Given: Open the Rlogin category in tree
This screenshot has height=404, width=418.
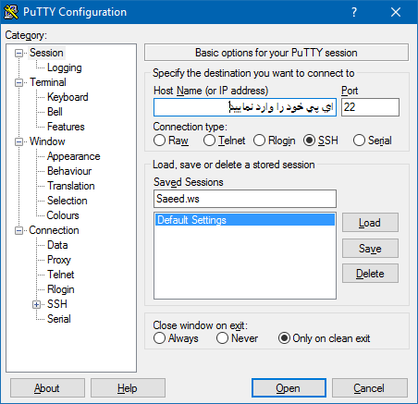Looking at the screenshot, I should click(x=61, y=289).
